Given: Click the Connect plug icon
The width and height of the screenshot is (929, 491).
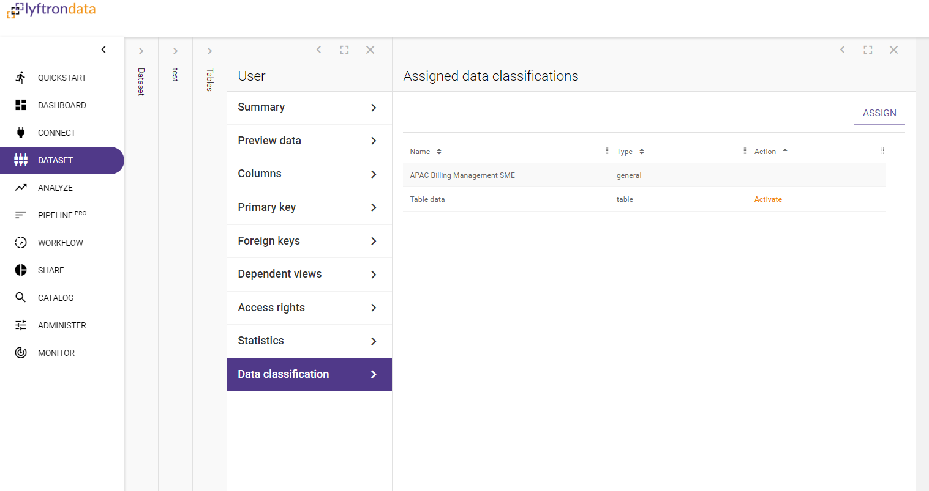Looking at the screenshot, I should [21, 132].
